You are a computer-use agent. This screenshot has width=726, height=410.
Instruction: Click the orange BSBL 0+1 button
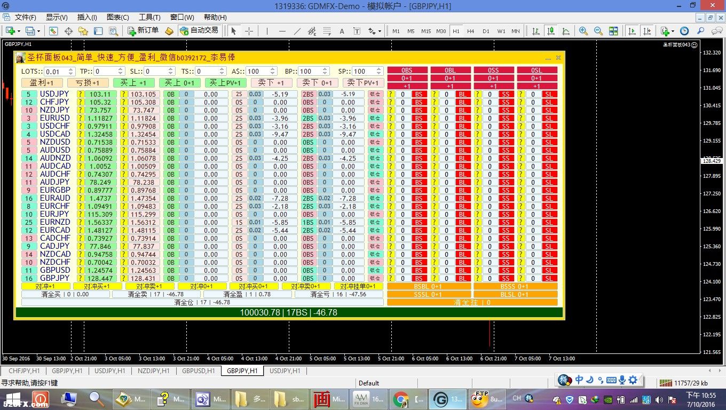pos(429,286)
